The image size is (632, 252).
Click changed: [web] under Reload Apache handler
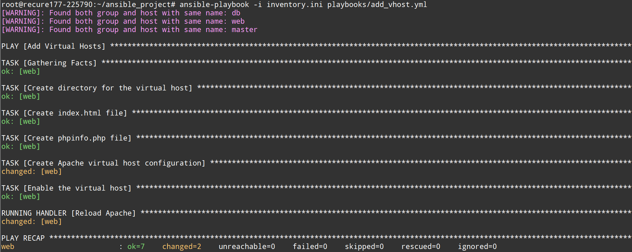coord(31,222)
